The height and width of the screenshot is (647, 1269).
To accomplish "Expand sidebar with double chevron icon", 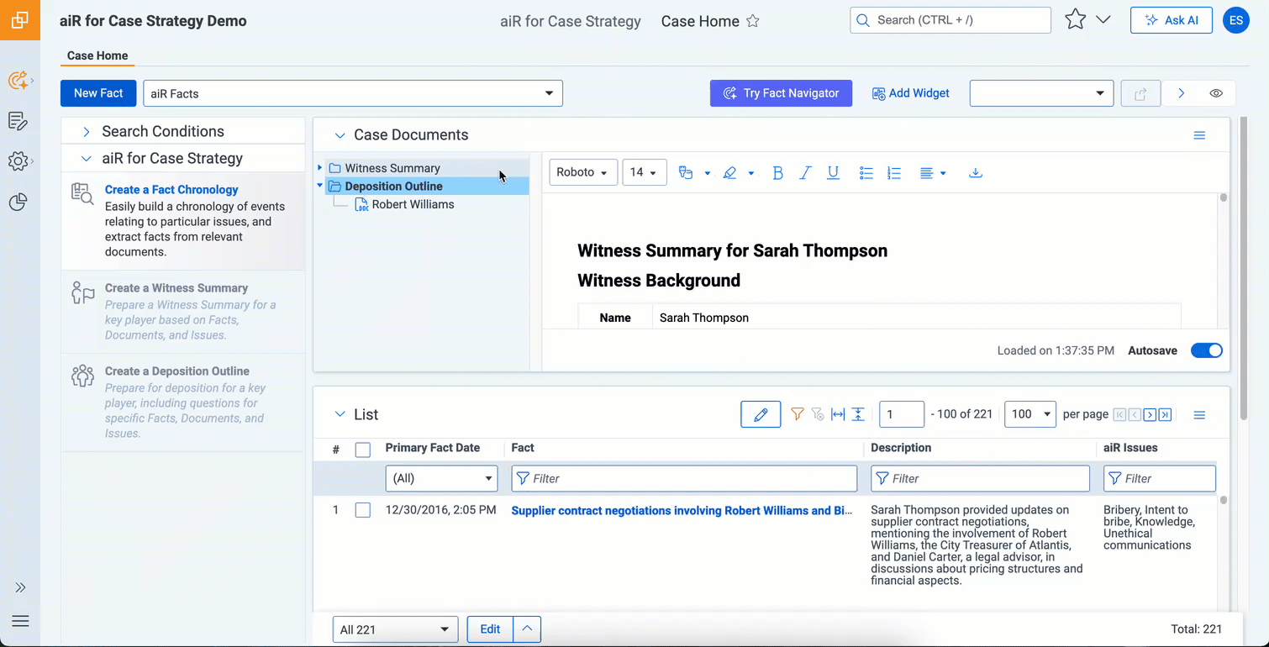I will coord(20,587).
